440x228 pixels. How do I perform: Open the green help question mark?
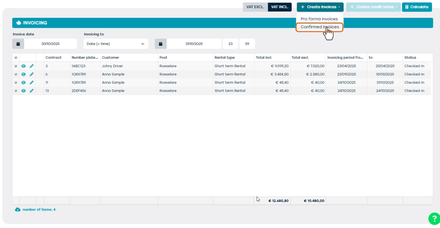click(434, 219)
